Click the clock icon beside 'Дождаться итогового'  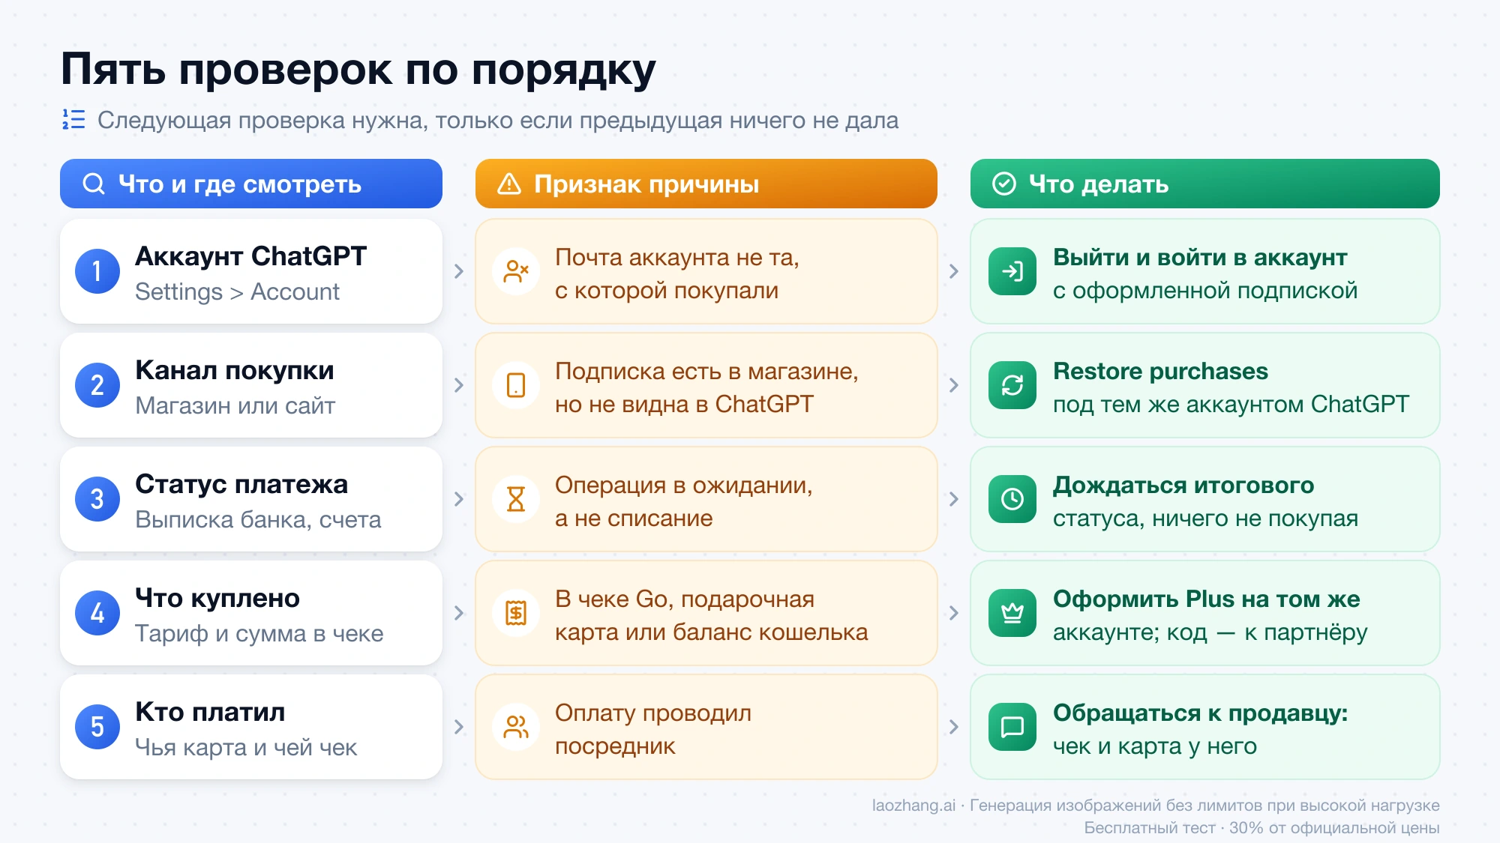(x=1012, y=499)
